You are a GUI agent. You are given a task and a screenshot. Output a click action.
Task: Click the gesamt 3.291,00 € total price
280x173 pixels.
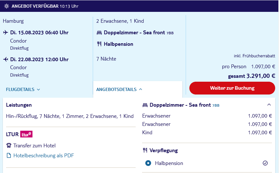[252, 76]
